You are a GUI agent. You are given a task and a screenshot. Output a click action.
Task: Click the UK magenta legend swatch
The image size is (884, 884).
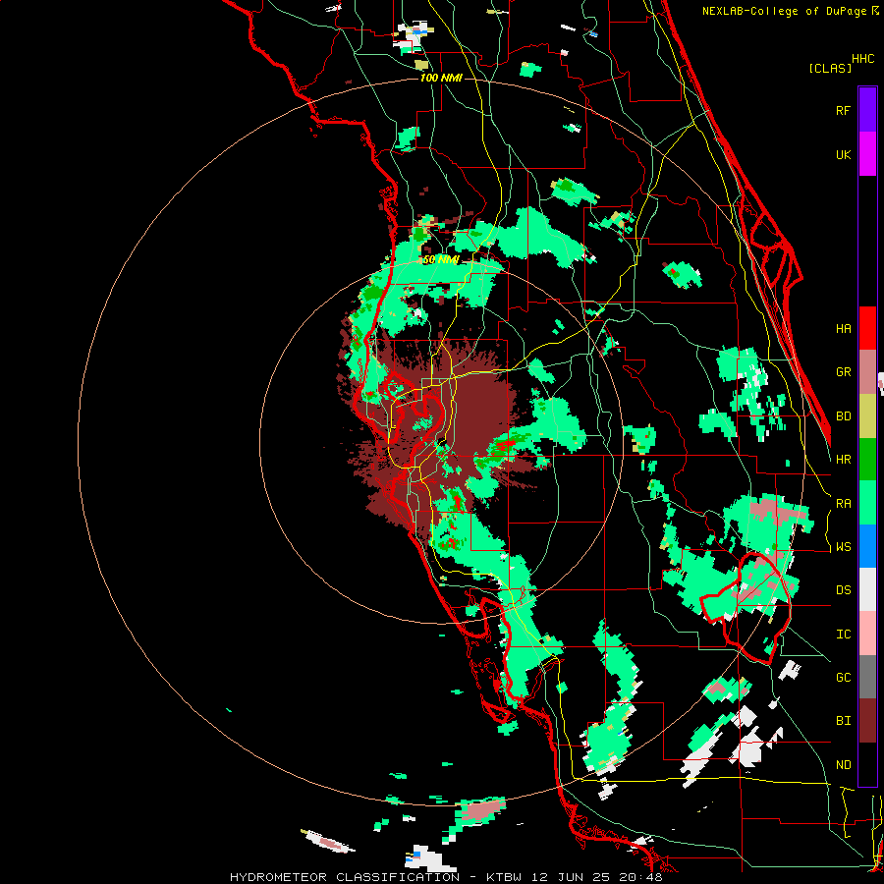click(x=867, y=154)
